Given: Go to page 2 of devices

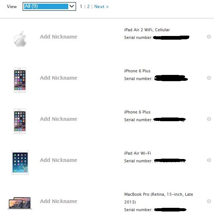Looking at the screenshot, I should click(88, 7).
